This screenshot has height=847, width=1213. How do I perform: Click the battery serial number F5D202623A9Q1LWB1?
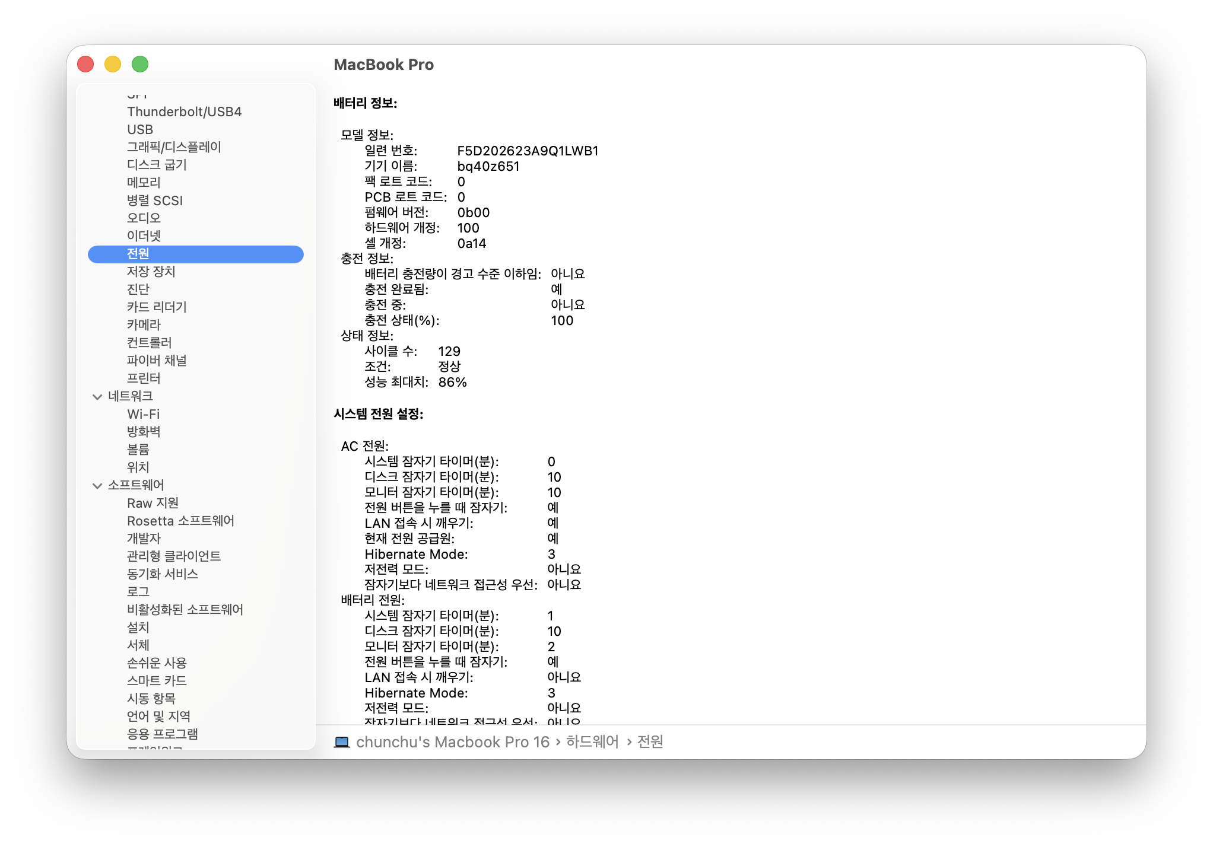528,151
